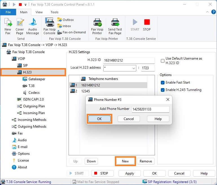Image resolution: width=217 pixels, height=185 pixels.
Task: Open the Outbox folder
Action: 65,20
